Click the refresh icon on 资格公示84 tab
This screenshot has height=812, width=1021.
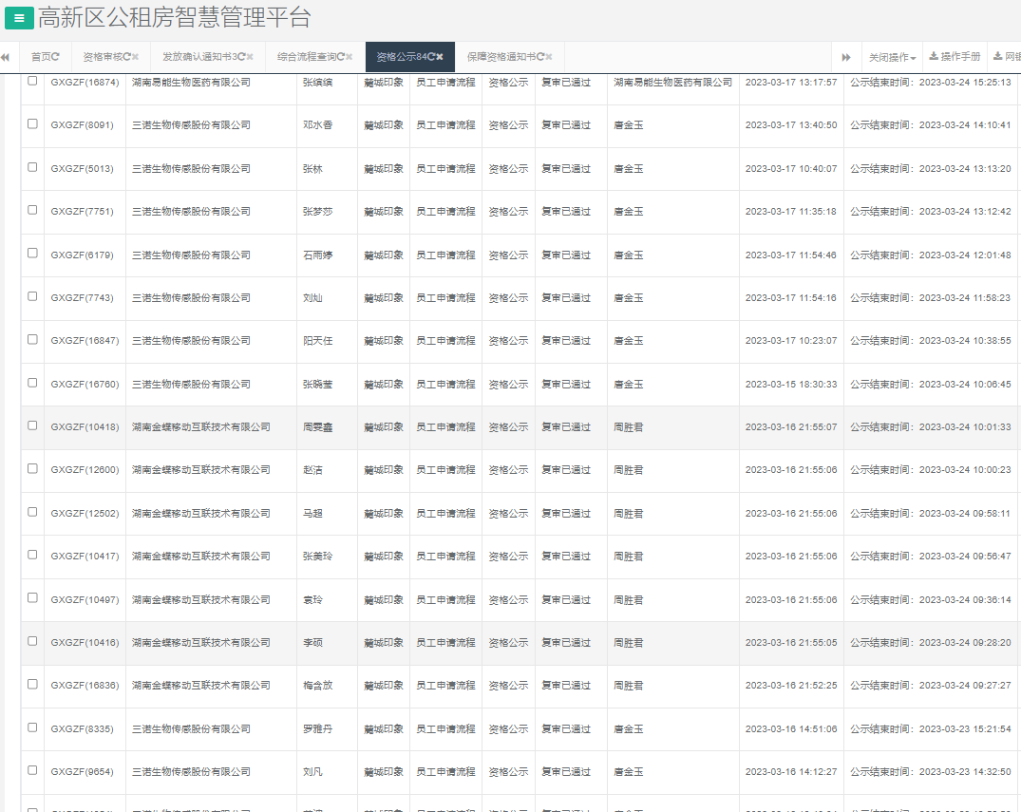433,56
